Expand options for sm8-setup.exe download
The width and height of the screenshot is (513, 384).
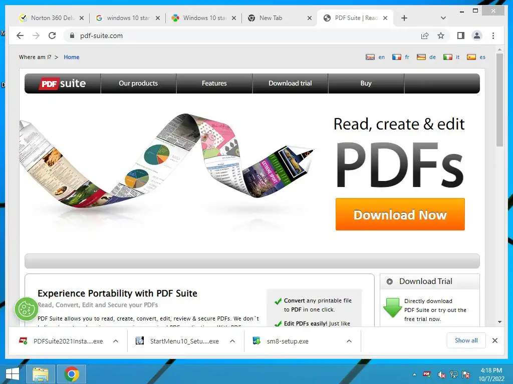[349, 341]
